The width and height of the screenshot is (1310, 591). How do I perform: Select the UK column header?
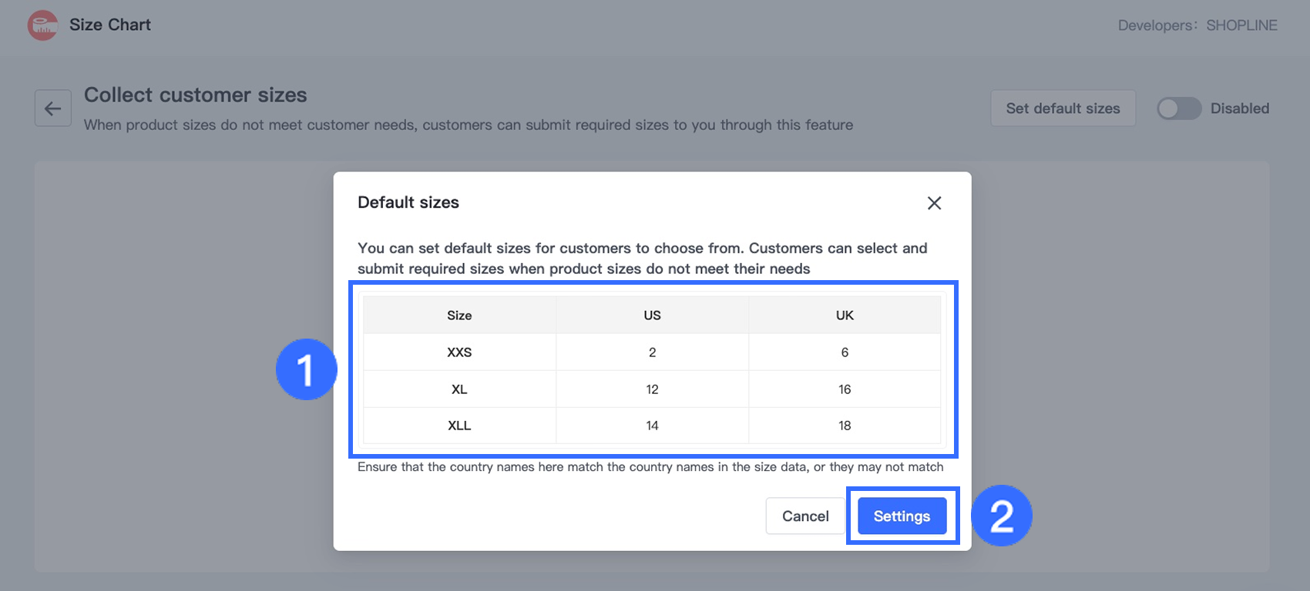[845, 316]
